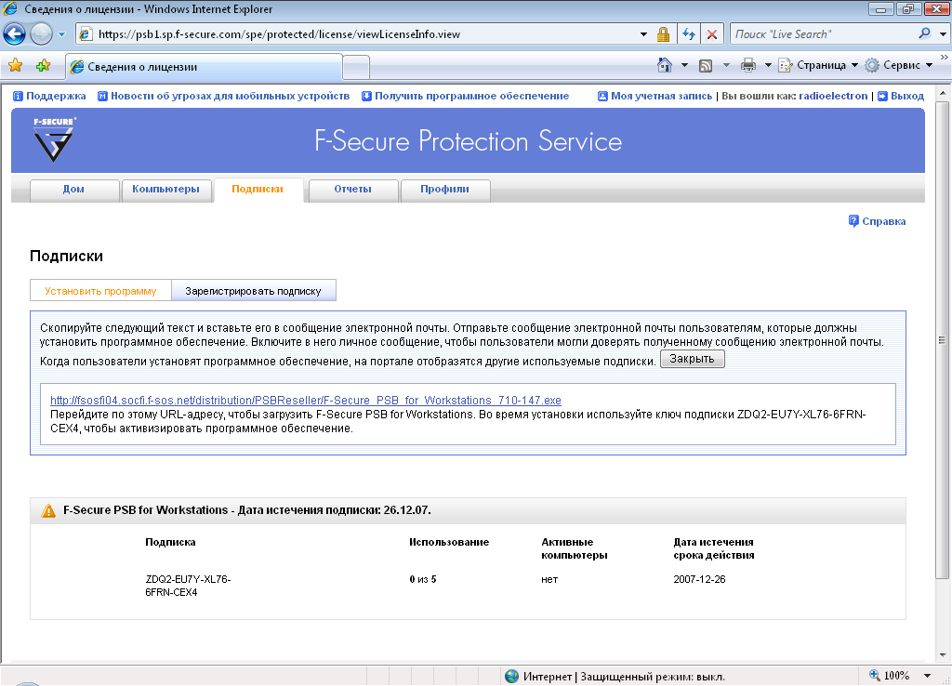Open Новости об угрозах для мобильных устройств
This screenshot has width=952, height=686.
231,96
